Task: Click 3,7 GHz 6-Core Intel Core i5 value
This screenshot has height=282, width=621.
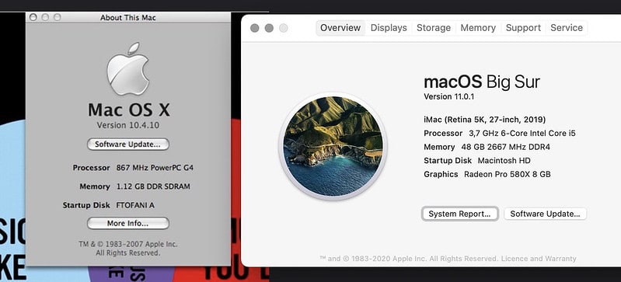Action: pos(522,134)
